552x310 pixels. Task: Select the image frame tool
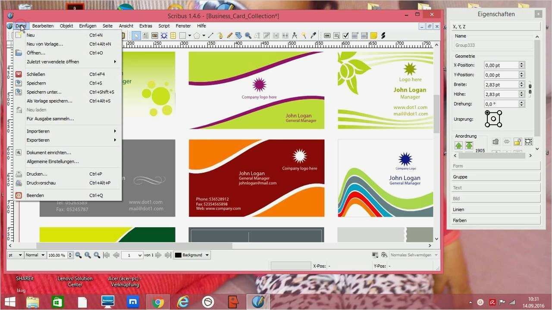click(x=154, y=35)
